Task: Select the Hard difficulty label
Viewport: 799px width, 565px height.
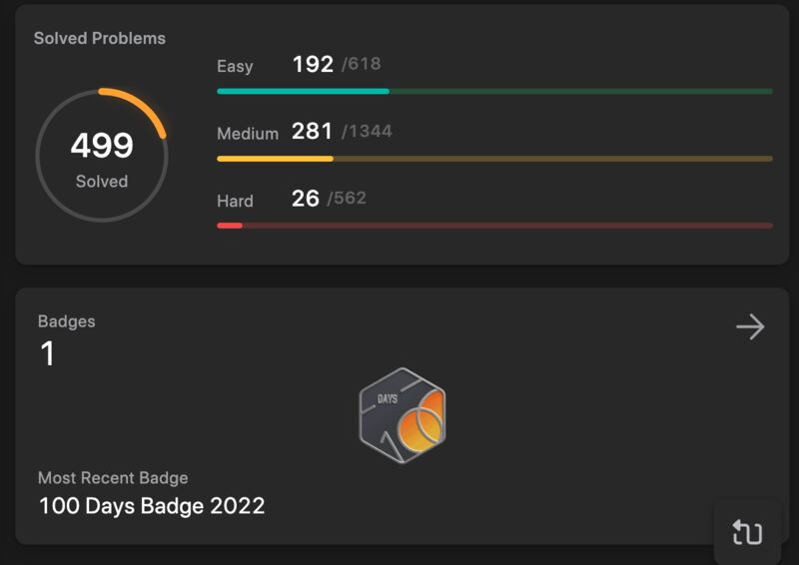Action: pos(235,201)
